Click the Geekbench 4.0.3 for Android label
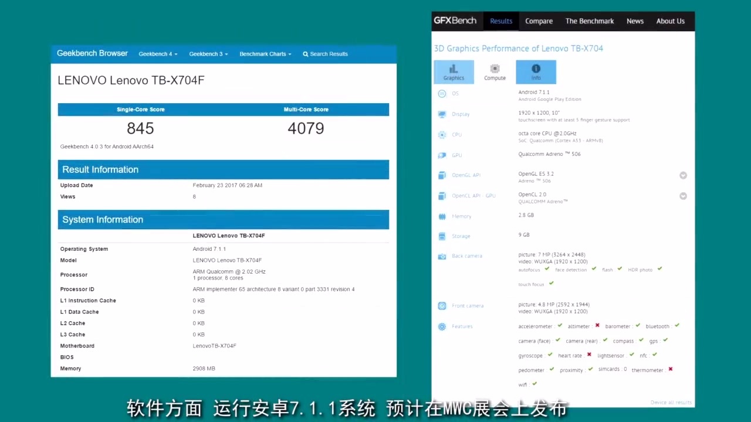The image size is (751, 422). click(107, 147)
